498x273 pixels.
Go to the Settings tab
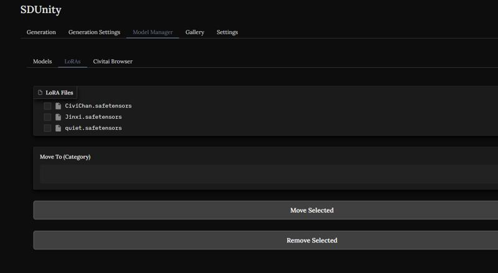tap(227, 32)
